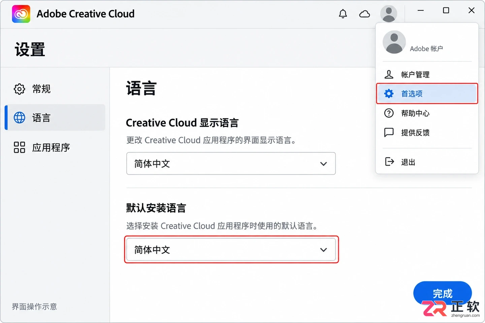The image size is (485, 323).
Task: Open the Creative Cloud 显示语言 dropdown
Action: click(x=231, y=164)
